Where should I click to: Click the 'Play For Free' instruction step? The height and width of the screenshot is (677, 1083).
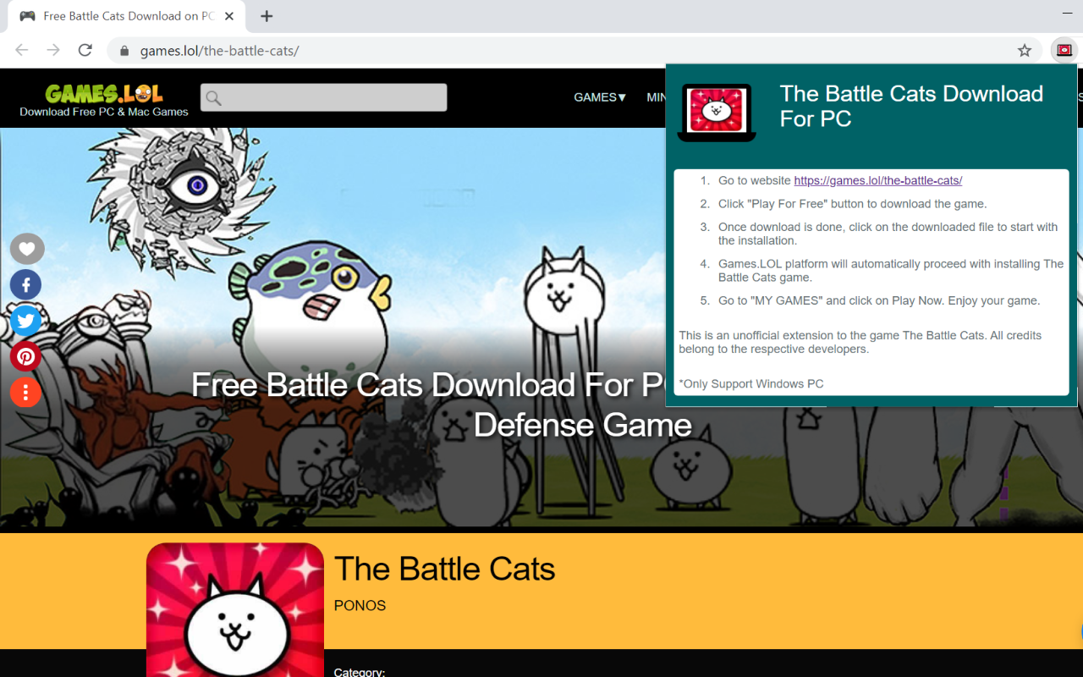tap(852, 204)
